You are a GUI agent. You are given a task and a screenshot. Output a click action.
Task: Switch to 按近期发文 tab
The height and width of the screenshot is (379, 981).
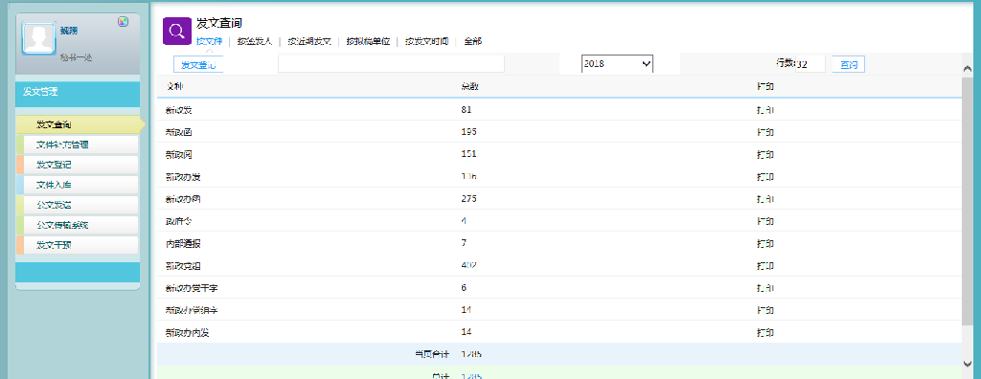pos(309,41)
